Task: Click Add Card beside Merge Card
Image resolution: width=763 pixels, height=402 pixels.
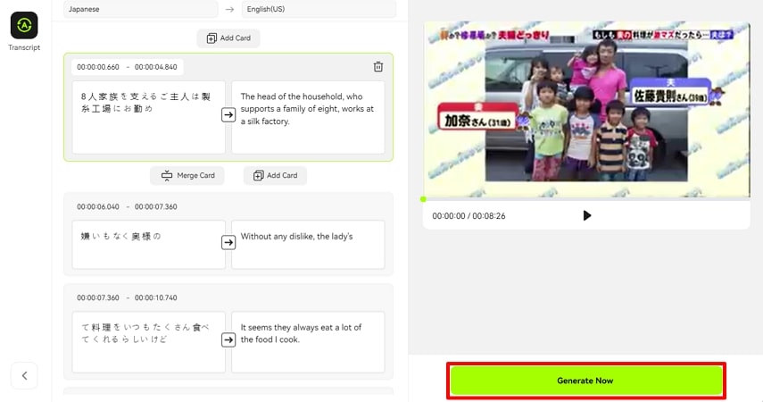Action: tap(275, 176)
